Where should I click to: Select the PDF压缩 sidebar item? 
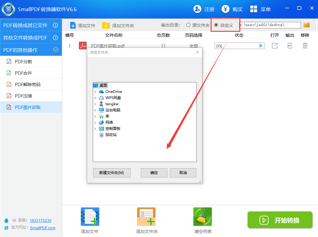pos(31,96)
